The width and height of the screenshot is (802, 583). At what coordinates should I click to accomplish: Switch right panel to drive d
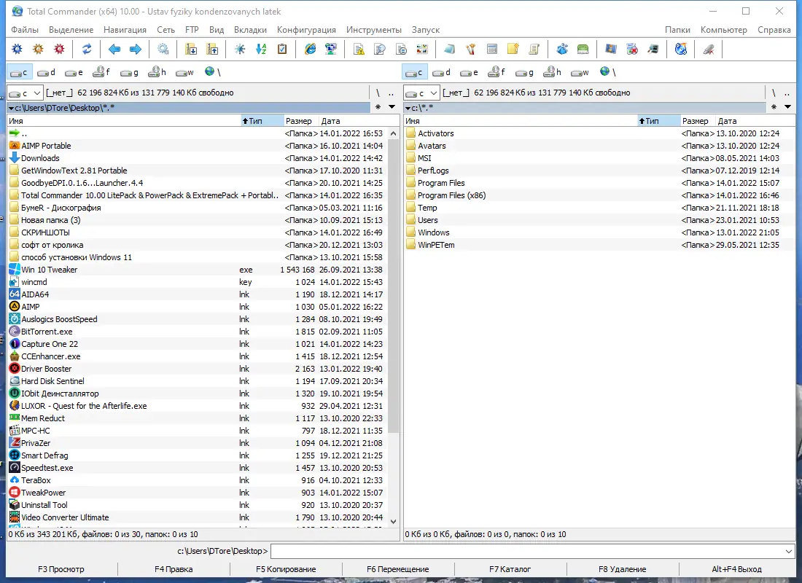click(442, 73)
